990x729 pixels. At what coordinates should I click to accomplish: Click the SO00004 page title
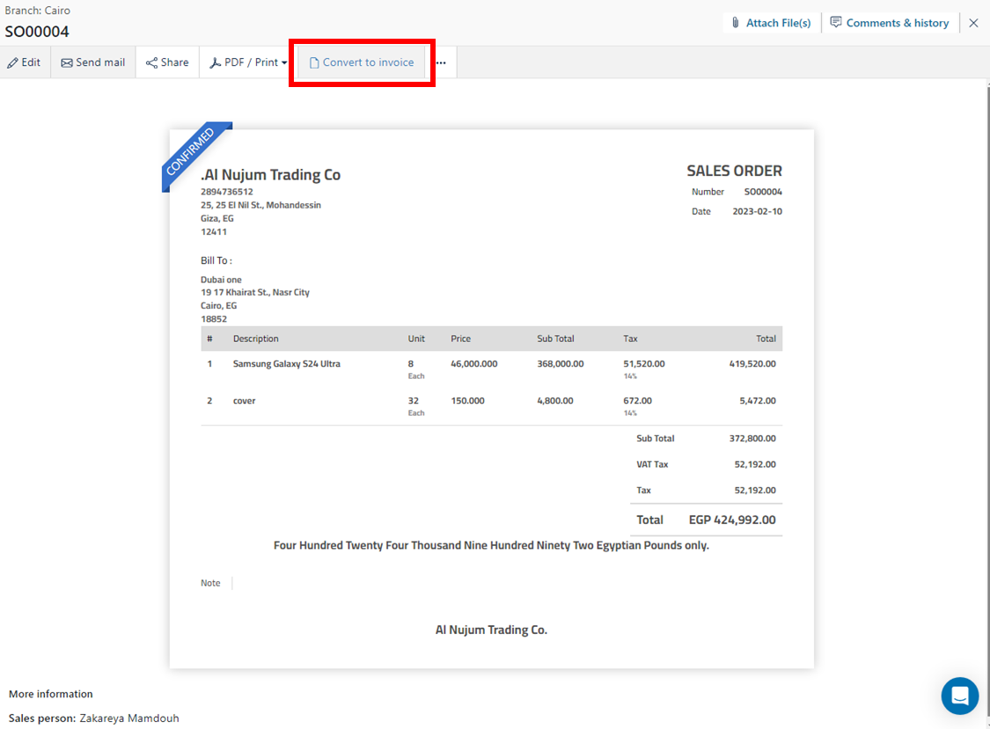click(37, 32)
